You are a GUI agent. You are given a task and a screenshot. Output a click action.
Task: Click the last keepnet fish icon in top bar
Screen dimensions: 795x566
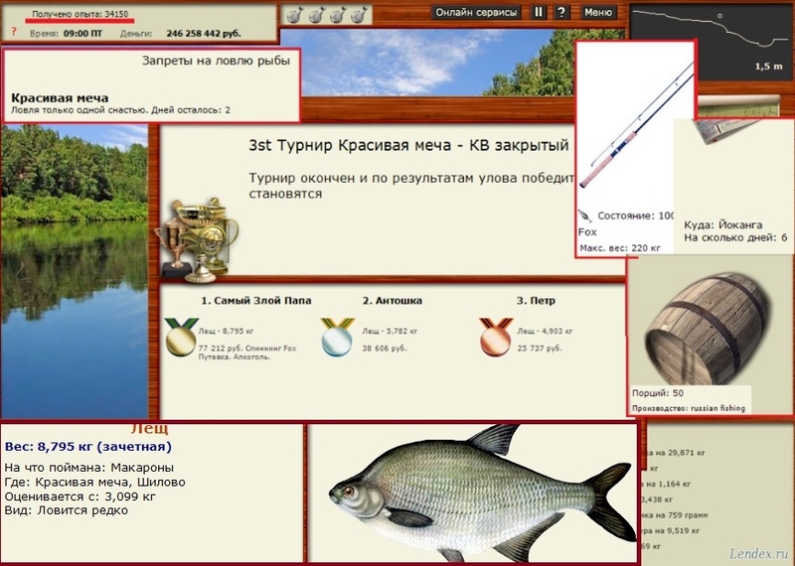click(x=359, y=14)
